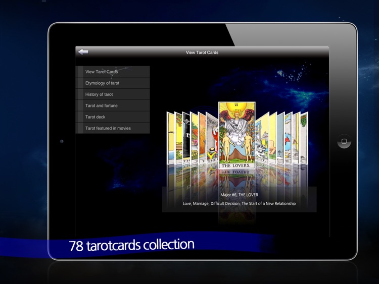Click the Love, Marriage, Difficult Decision description

point(239,203)
